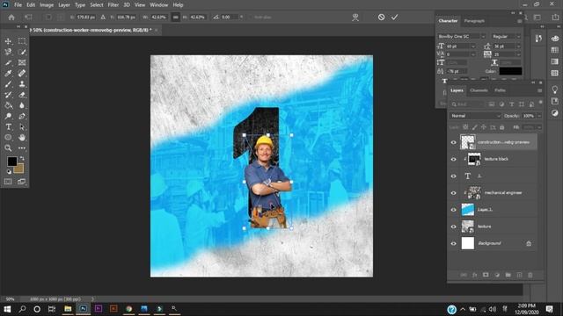
Task: Hide the text layer named 1
Action: pyautogui.click(x=454, y=176)
